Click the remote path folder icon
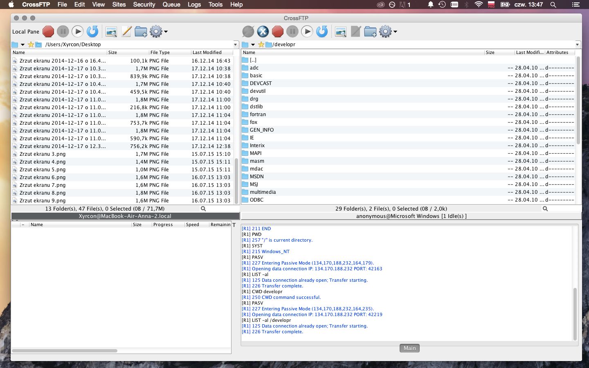589x368 pixels. point(245,45)
